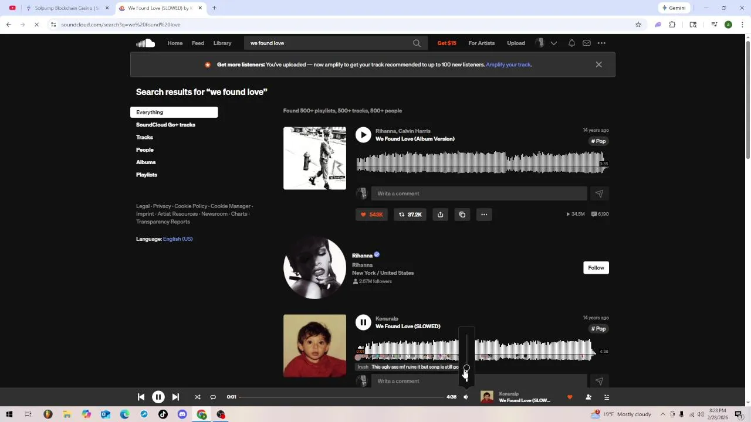Filter results by Albums
The height and width of the screenshot is (422, 751).
(146, 162)
